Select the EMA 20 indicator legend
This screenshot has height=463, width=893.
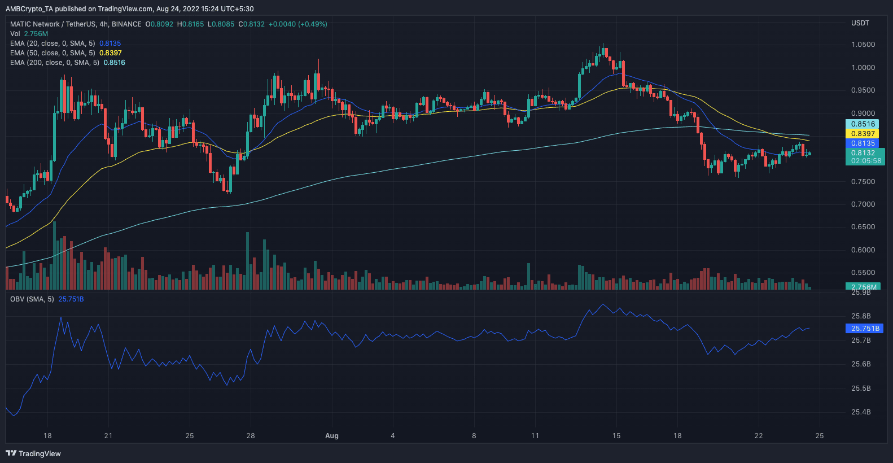[65, 43]
